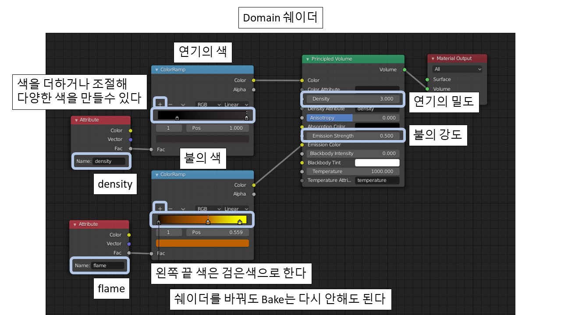Click the Density Attribute text field
The height and width of the screenshot is (315, 561).
pyautogui.click(x=377, y=108)
